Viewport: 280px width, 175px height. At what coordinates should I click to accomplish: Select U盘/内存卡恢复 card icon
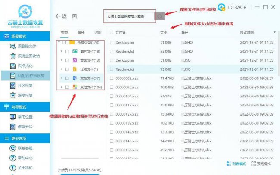point(12,75)
